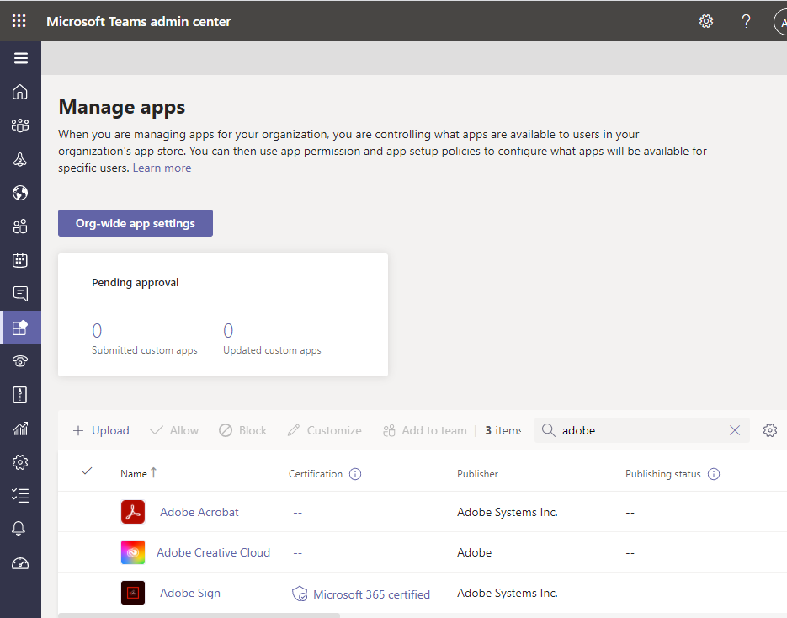Image resolution: width=787 pixels, height=618 pixels.
Task: Click the Adobe Sign app icon
Action: point(132,593)
